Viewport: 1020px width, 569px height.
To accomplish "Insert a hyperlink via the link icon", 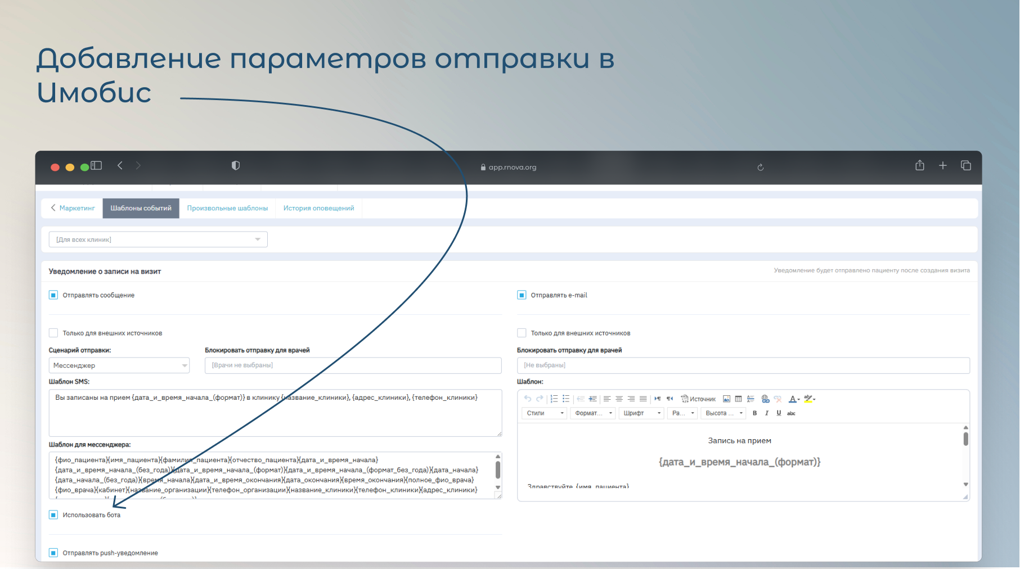I will (765, 399).
